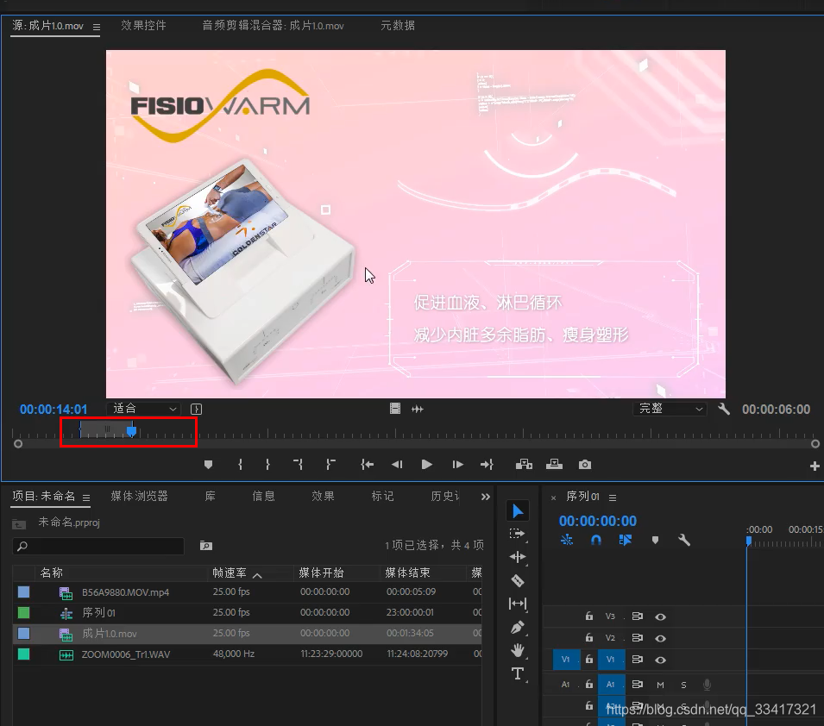Viewport: 824px width, 726px height.
Task: Click Go to Out point button
Action: pyautogui.click(x=487, y=465)
